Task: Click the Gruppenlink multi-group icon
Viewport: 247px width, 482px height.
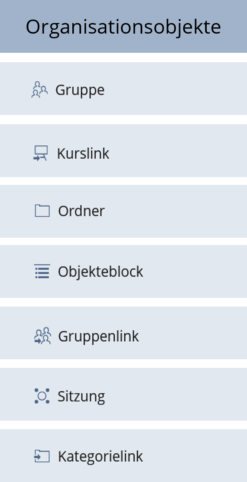Action: coord(42,335)
